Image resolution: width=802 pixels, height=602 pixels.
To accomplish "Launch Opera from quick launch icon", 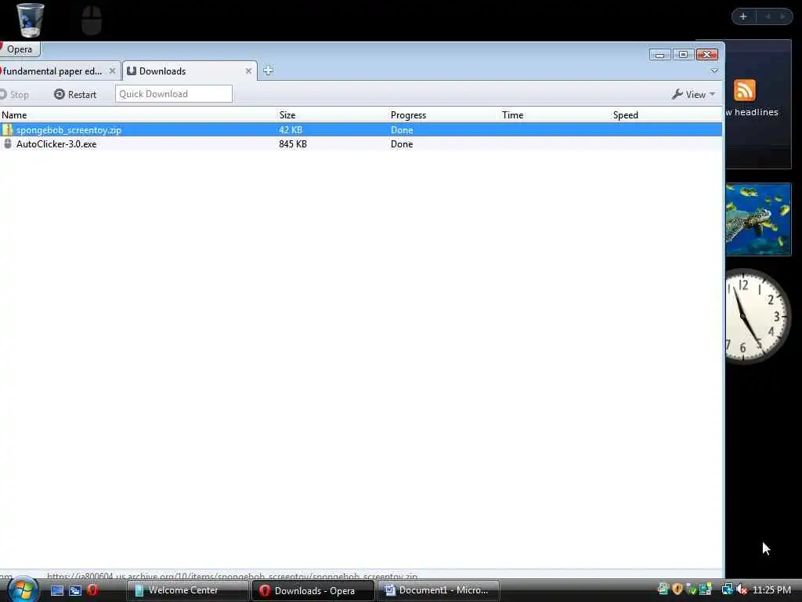I will point(92,590).
